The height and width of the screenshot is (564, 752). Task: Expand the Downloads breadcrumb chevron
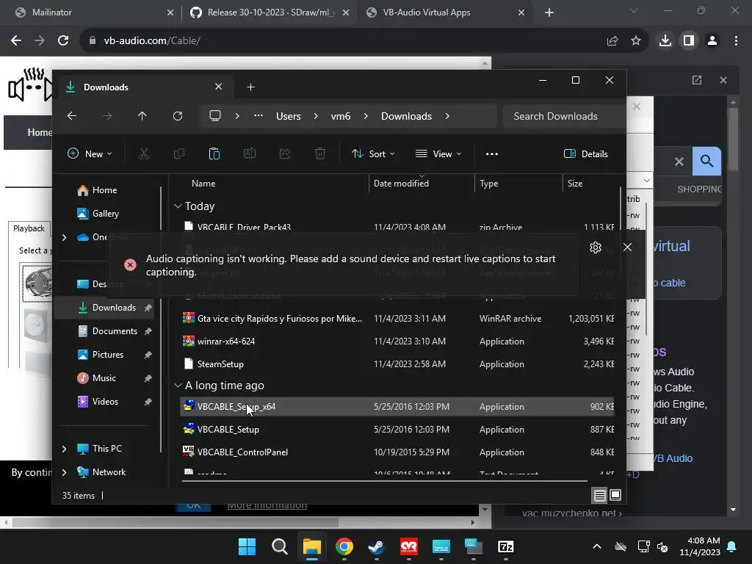[447, 117]
